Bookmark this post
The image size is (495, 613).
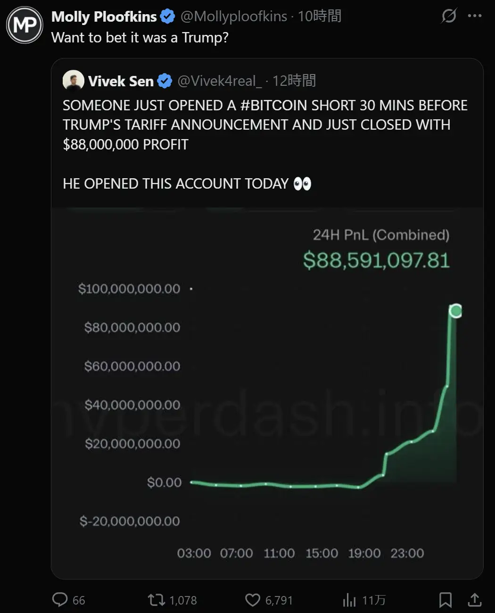(x=445, y=600)
